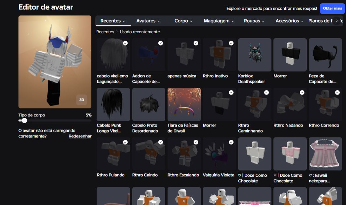The image size is (346, 205).
Task: Select the Rthro Caminhando animation
Action: 255,104
